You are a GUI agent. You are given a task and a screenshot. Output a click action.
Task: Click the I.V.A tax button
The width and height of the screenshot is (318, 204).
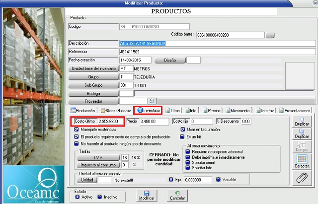98,157
